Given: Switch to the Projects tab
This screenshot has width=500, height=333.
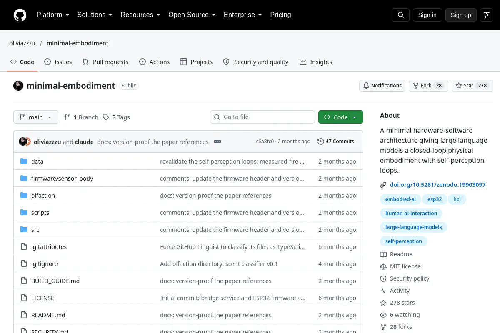Looking at the screenshot, I should [196, 62].
